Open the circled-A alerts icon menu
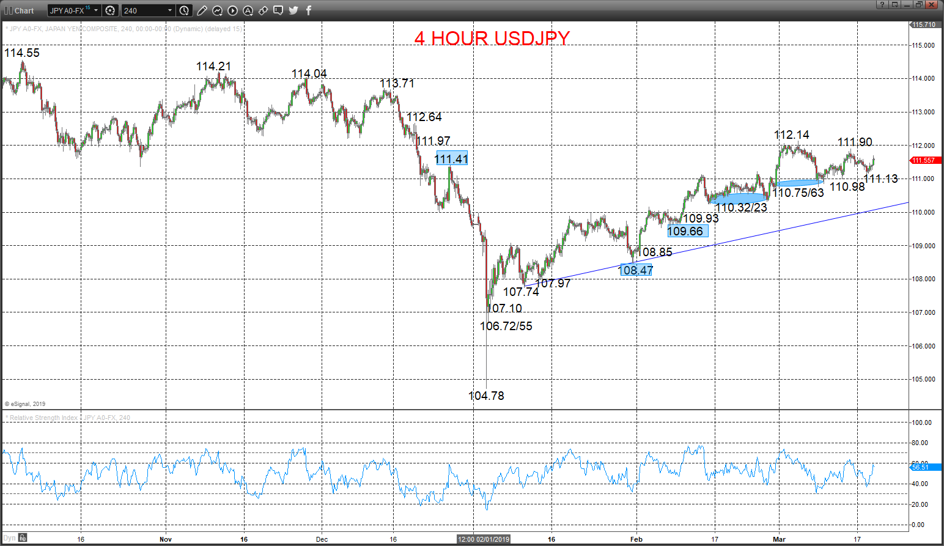The image size is (944, 546). click(x=248, y=10)
